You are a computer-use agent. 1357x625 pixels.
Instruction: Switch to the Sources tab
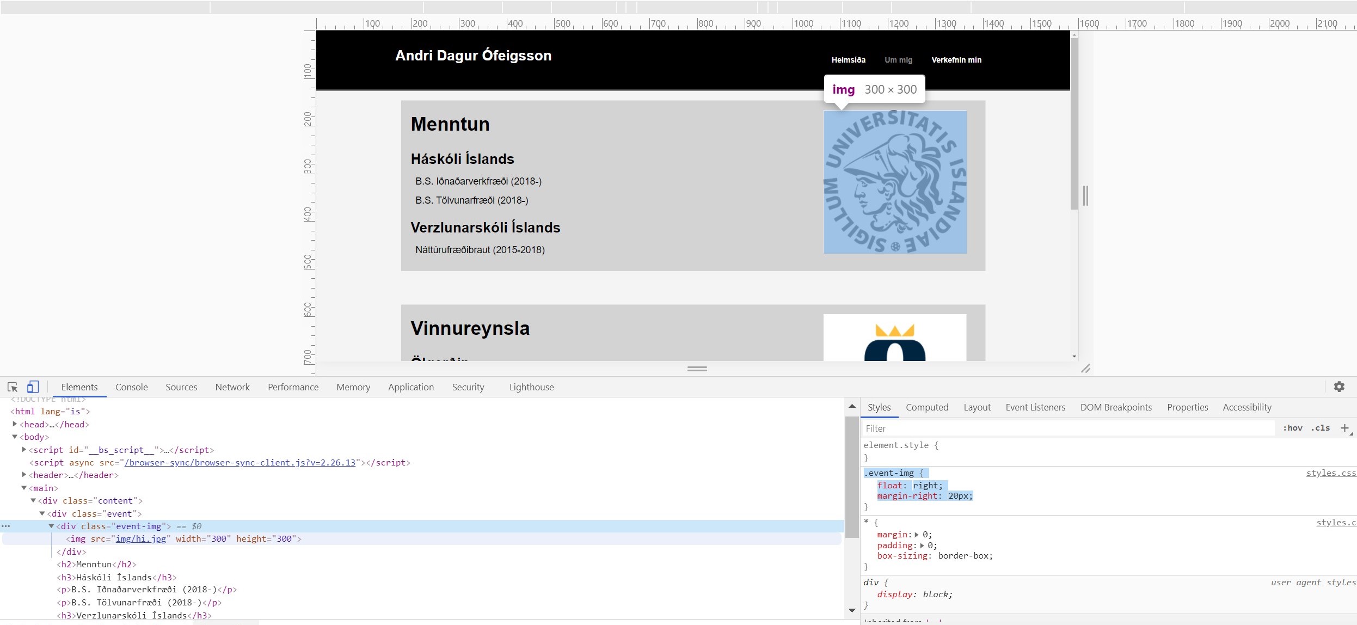(181, 387)
